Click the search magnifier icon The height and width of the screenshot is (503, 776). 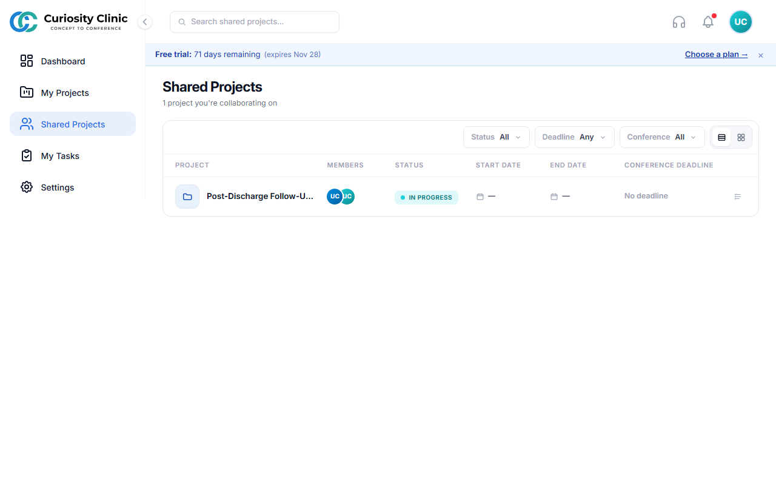pos(182,22)
